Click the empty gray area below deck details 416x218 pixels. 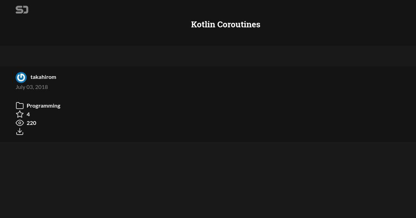(208, 180)
